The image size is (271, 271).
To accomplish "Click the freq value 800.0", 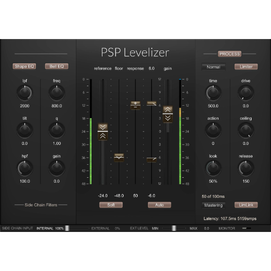I will point(56,106).
